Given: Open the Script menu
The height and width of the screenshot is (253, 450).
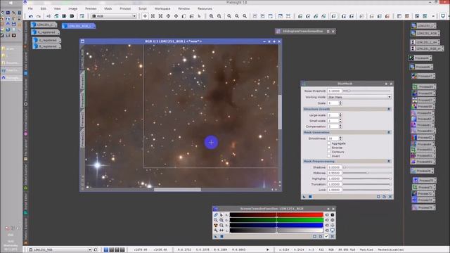Looking at the screenshot, I should click(142, 8).
